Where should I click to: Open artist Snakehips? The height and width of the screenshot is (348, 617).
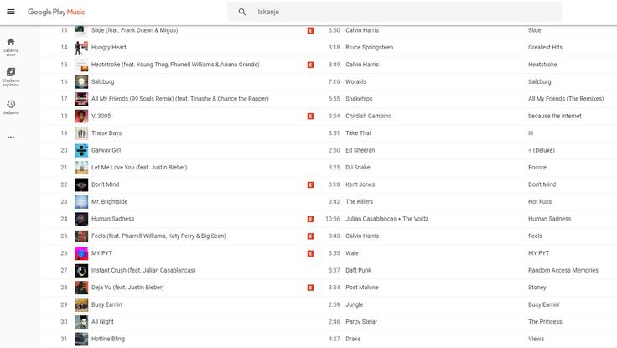359,99
